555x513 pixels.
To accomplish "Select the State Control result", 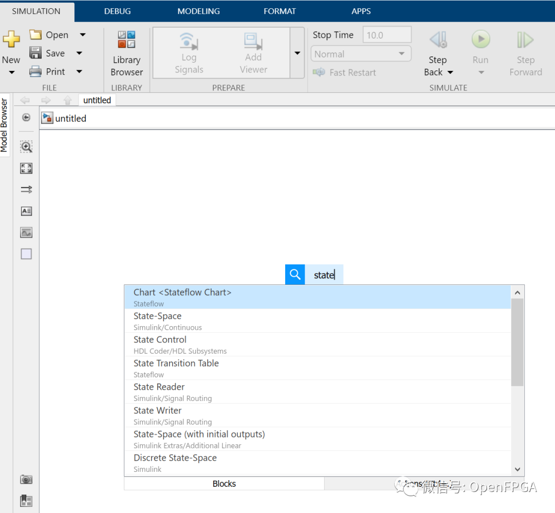I will (x=318, y=345).
